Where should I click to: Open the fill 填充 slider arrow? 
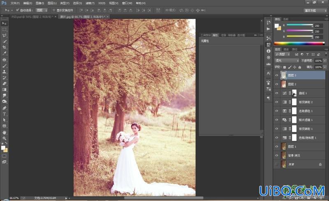click(x=325, y=67)
